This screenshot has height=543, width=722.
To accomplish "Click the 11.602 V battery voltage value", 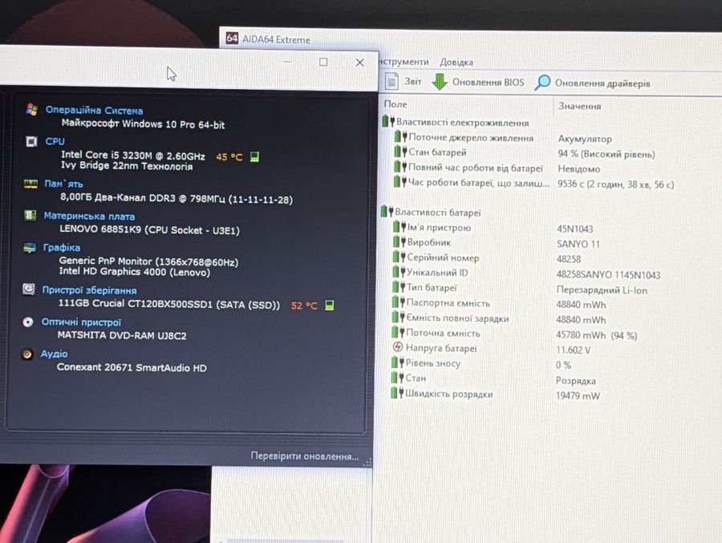I will [573, 350].
